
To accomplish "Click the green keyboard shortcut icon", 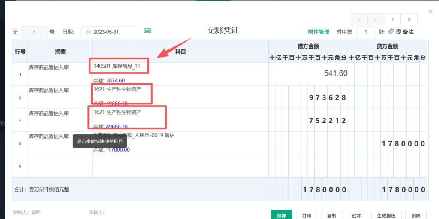I will (x=147, y=31).
